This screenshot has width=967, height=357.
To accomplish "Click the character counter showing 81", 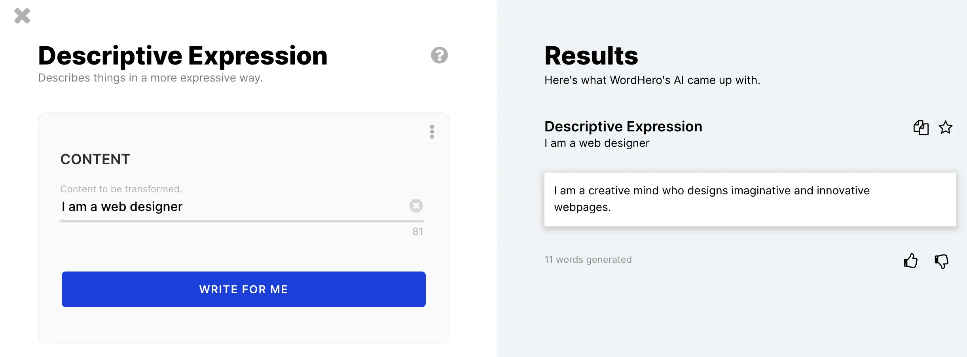I will tap(417, 232).
